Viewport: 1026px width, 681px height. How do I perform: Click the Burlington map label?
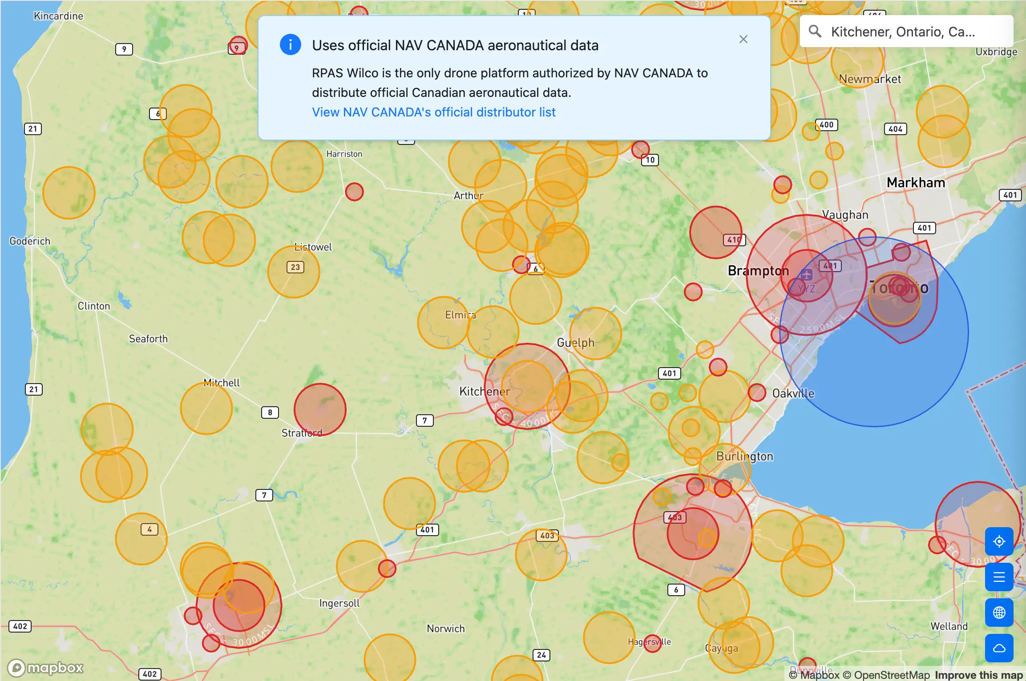tap(744, 456)
